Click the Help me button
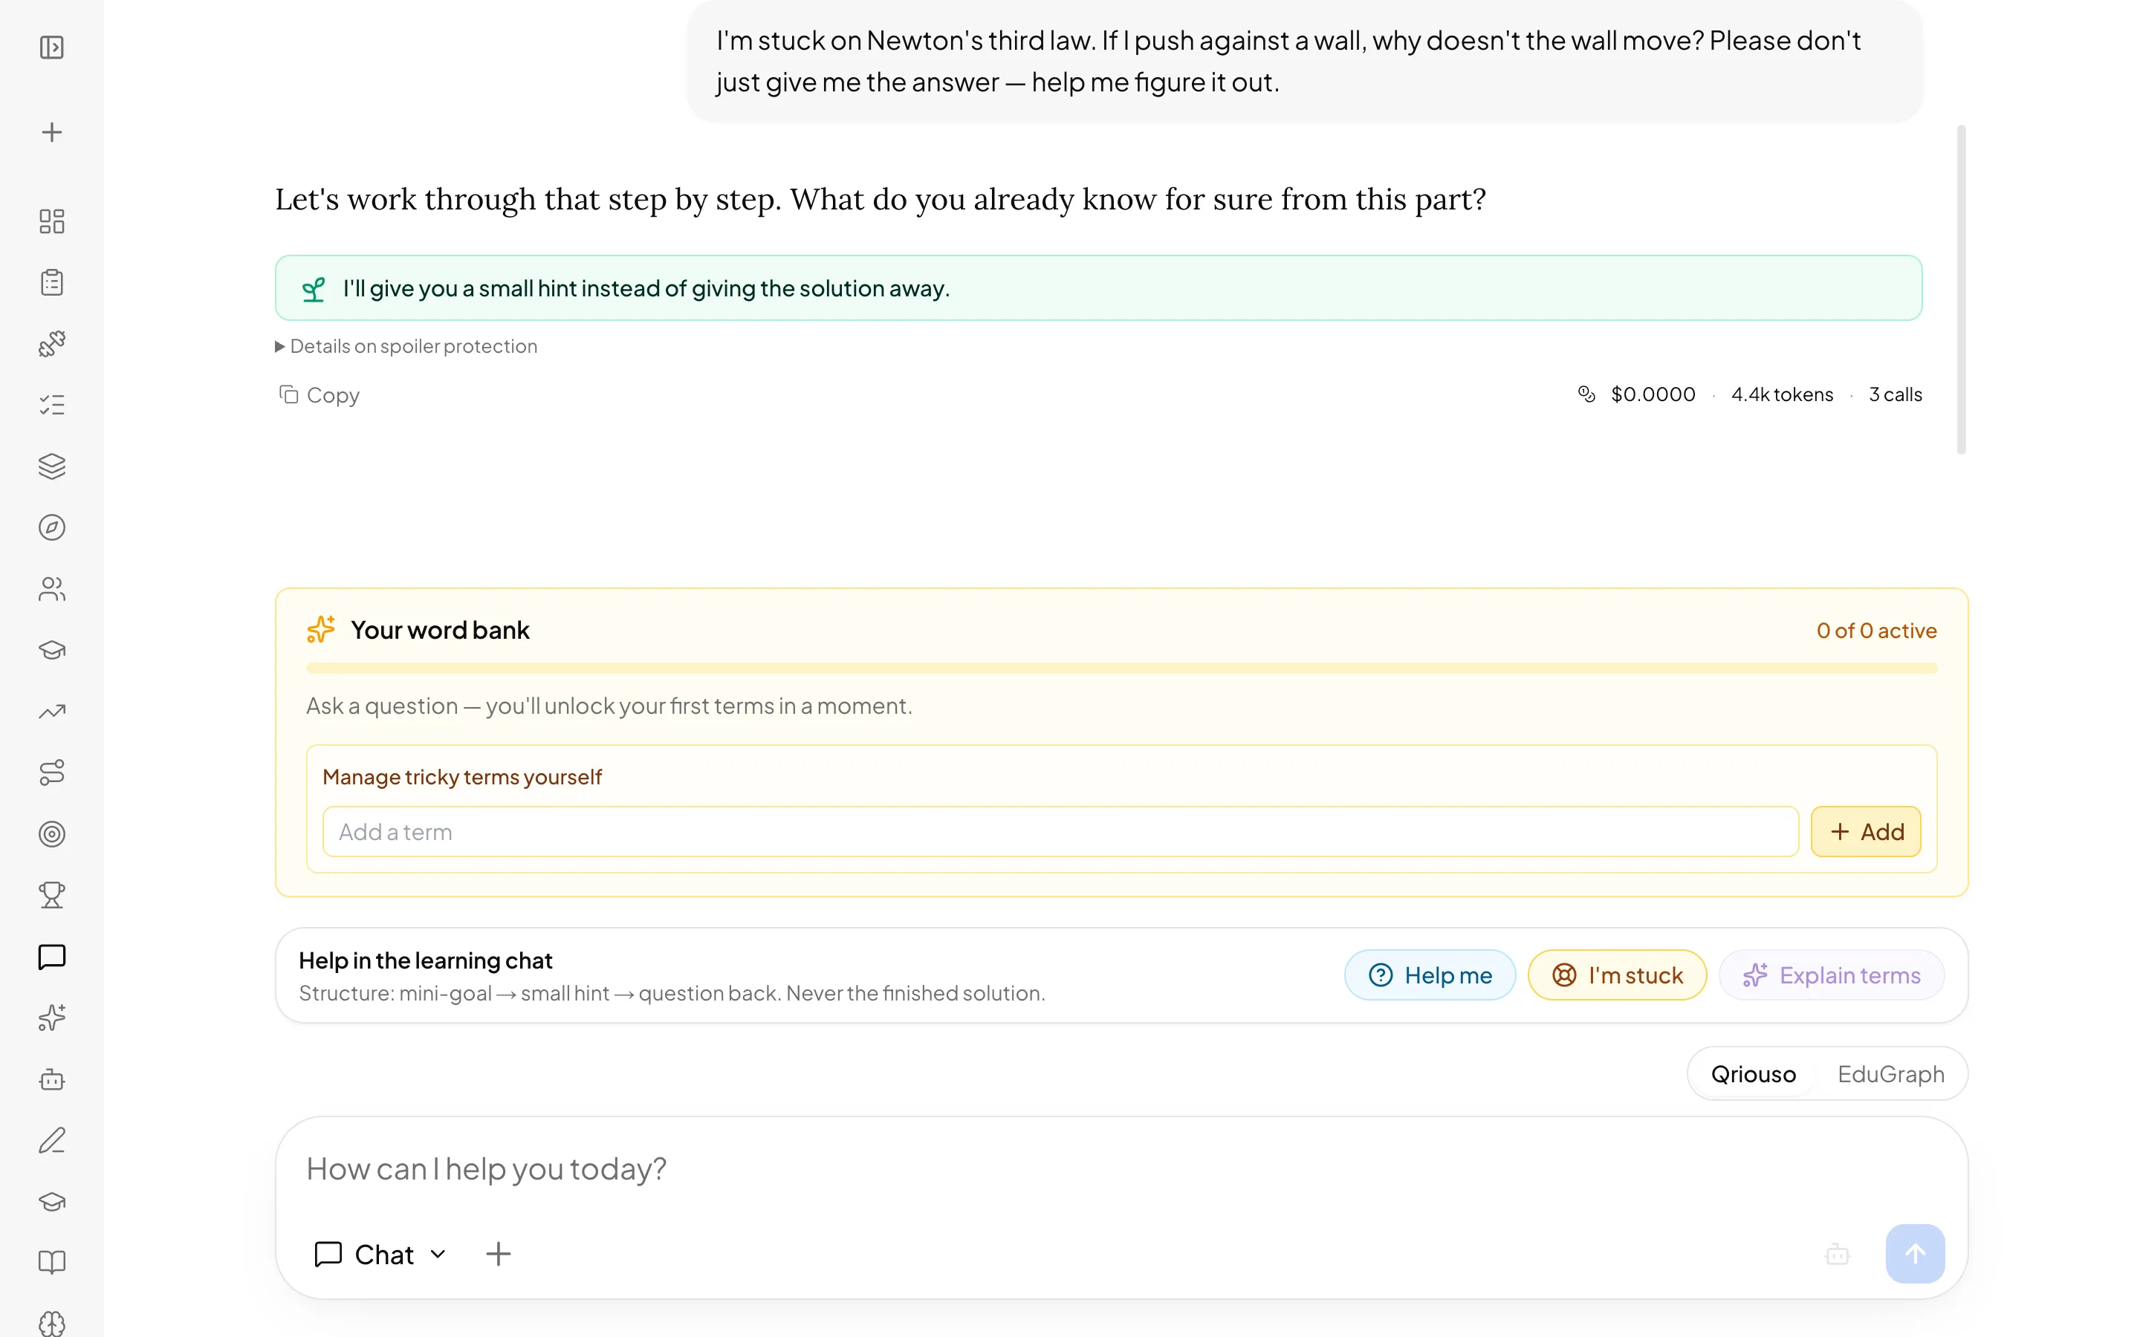This screenshot has width=2140, height=1337. click(1429, 975)
